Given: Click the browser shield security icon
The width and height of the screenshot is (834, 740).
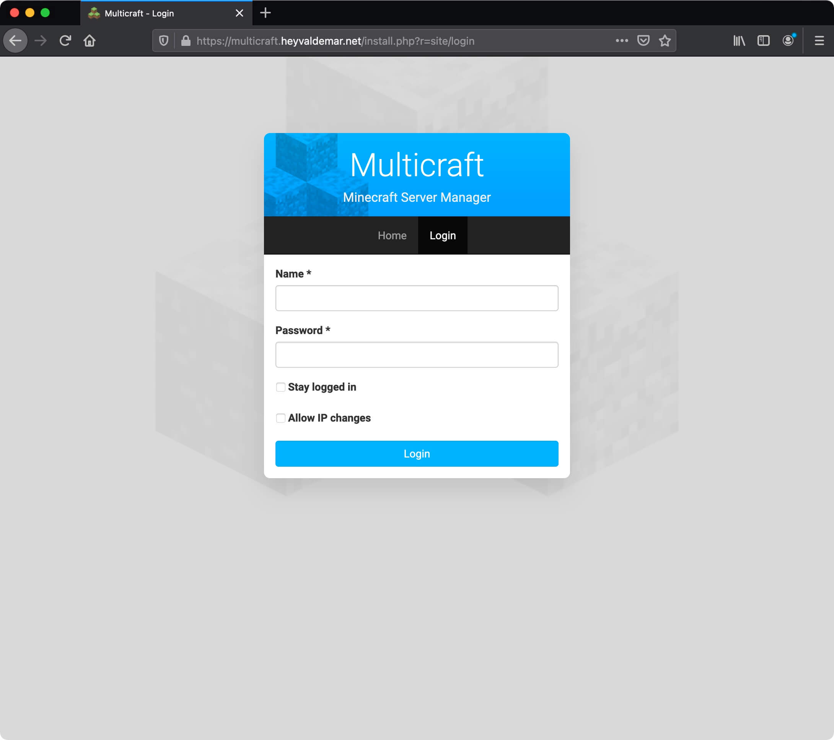Looking at the screenshot, I should point(166,41).
